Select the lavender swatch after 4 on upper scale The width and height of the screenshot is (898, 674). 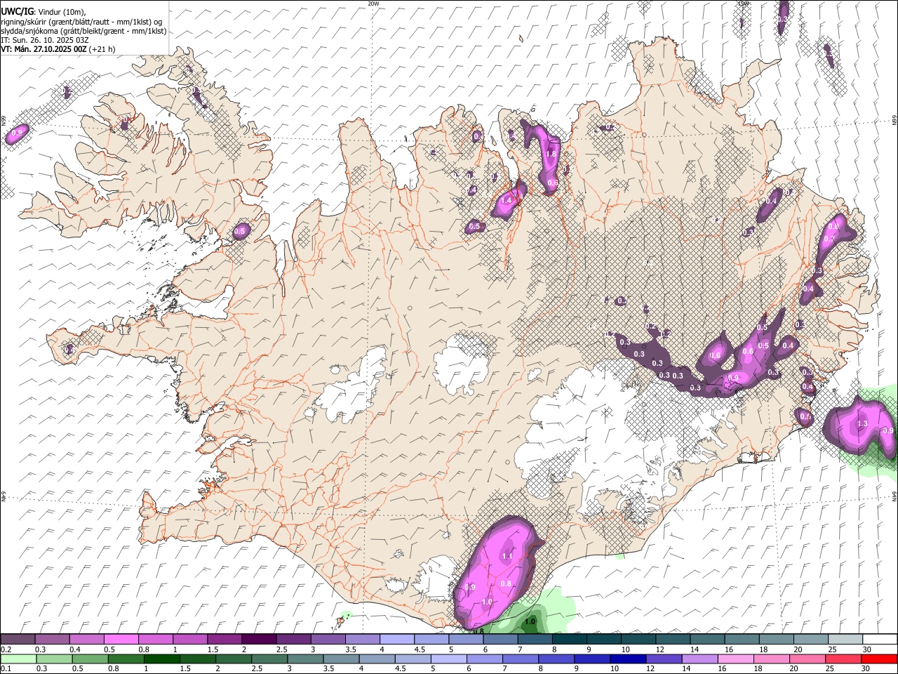396,639
